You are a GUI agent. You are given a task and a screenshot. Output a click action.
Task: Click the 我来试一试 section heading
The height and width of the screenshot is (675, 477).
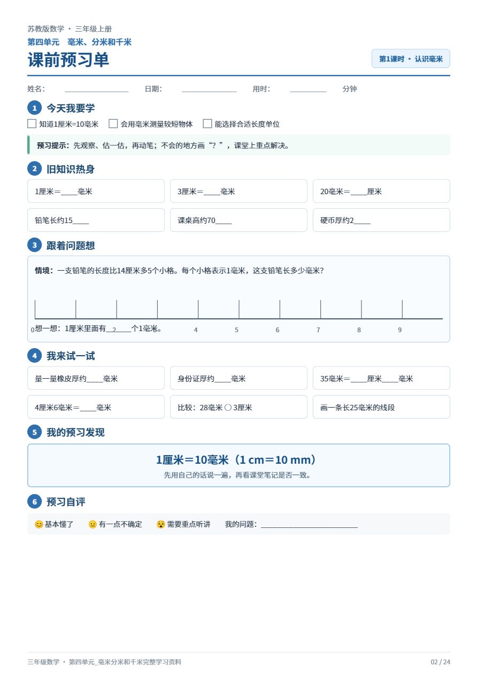[x=71, y=356]
